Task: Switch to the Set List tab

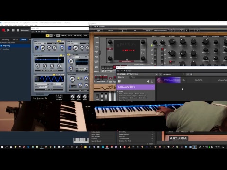Action: 15,40
